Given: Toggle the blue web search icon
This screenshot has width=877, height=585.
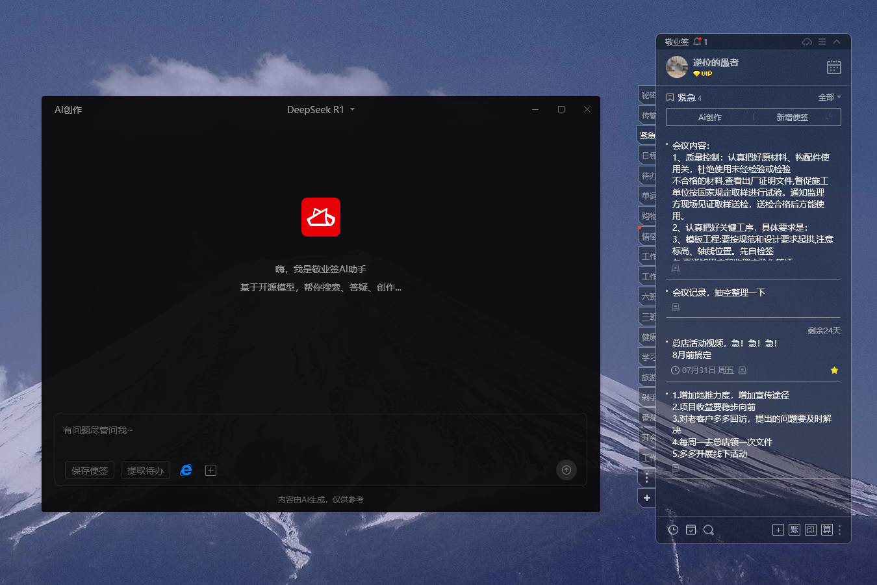Looking at the screenshot, I should point(186,470).
